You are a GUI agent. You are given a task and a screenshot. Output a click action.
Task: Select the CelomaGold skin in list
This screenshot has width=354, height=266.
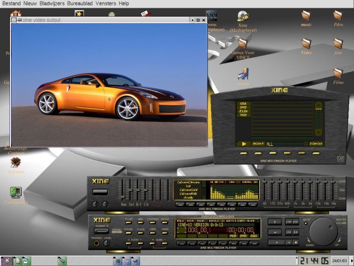[189, 190]
